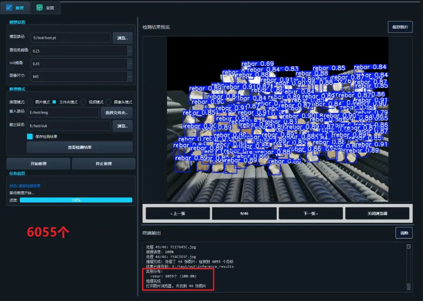Click the green check icon on the 设置 tab

pyautogui.click(x=39, y=7)
